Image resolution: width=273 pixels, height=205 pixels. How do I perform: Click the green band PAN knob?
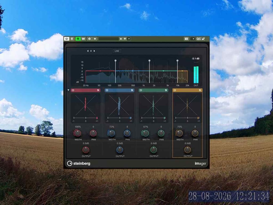coord(161,133)
